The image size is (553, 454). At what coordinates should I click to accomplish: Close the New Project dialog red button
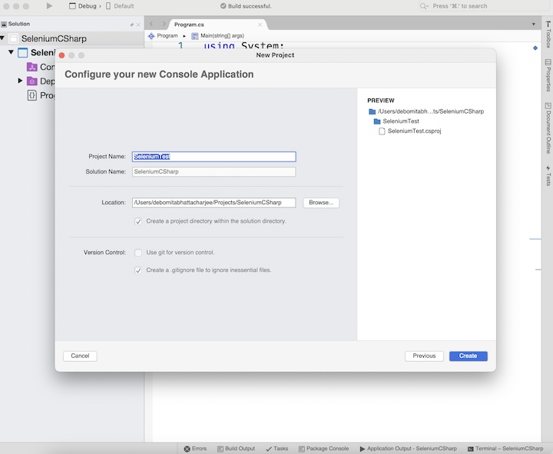point(61,55)
